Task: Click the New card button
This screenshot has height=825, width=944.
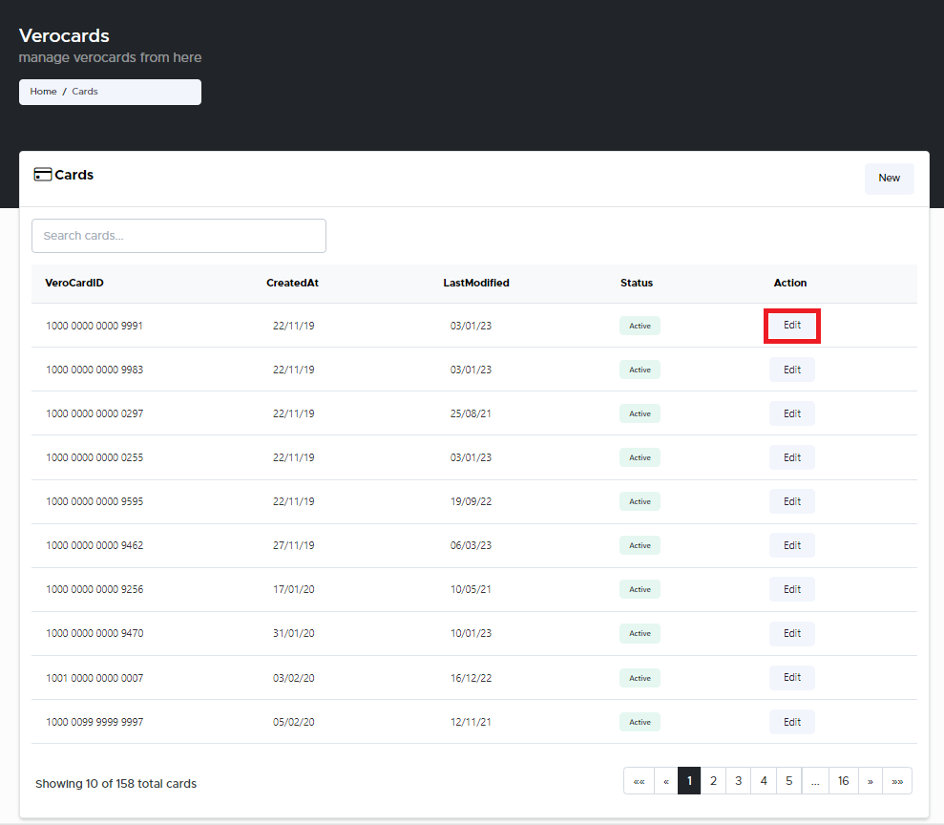Action: pos(889,179)
